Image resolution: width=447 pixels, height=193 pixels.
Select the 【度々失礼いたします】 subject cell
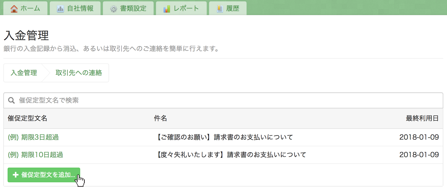click(x=231, y=155)
